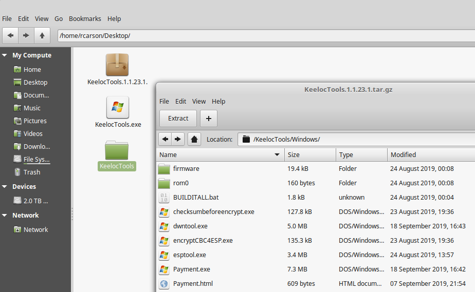
Task: Open the archive manager's Edit menu
Action: click(x=180, y=102)
